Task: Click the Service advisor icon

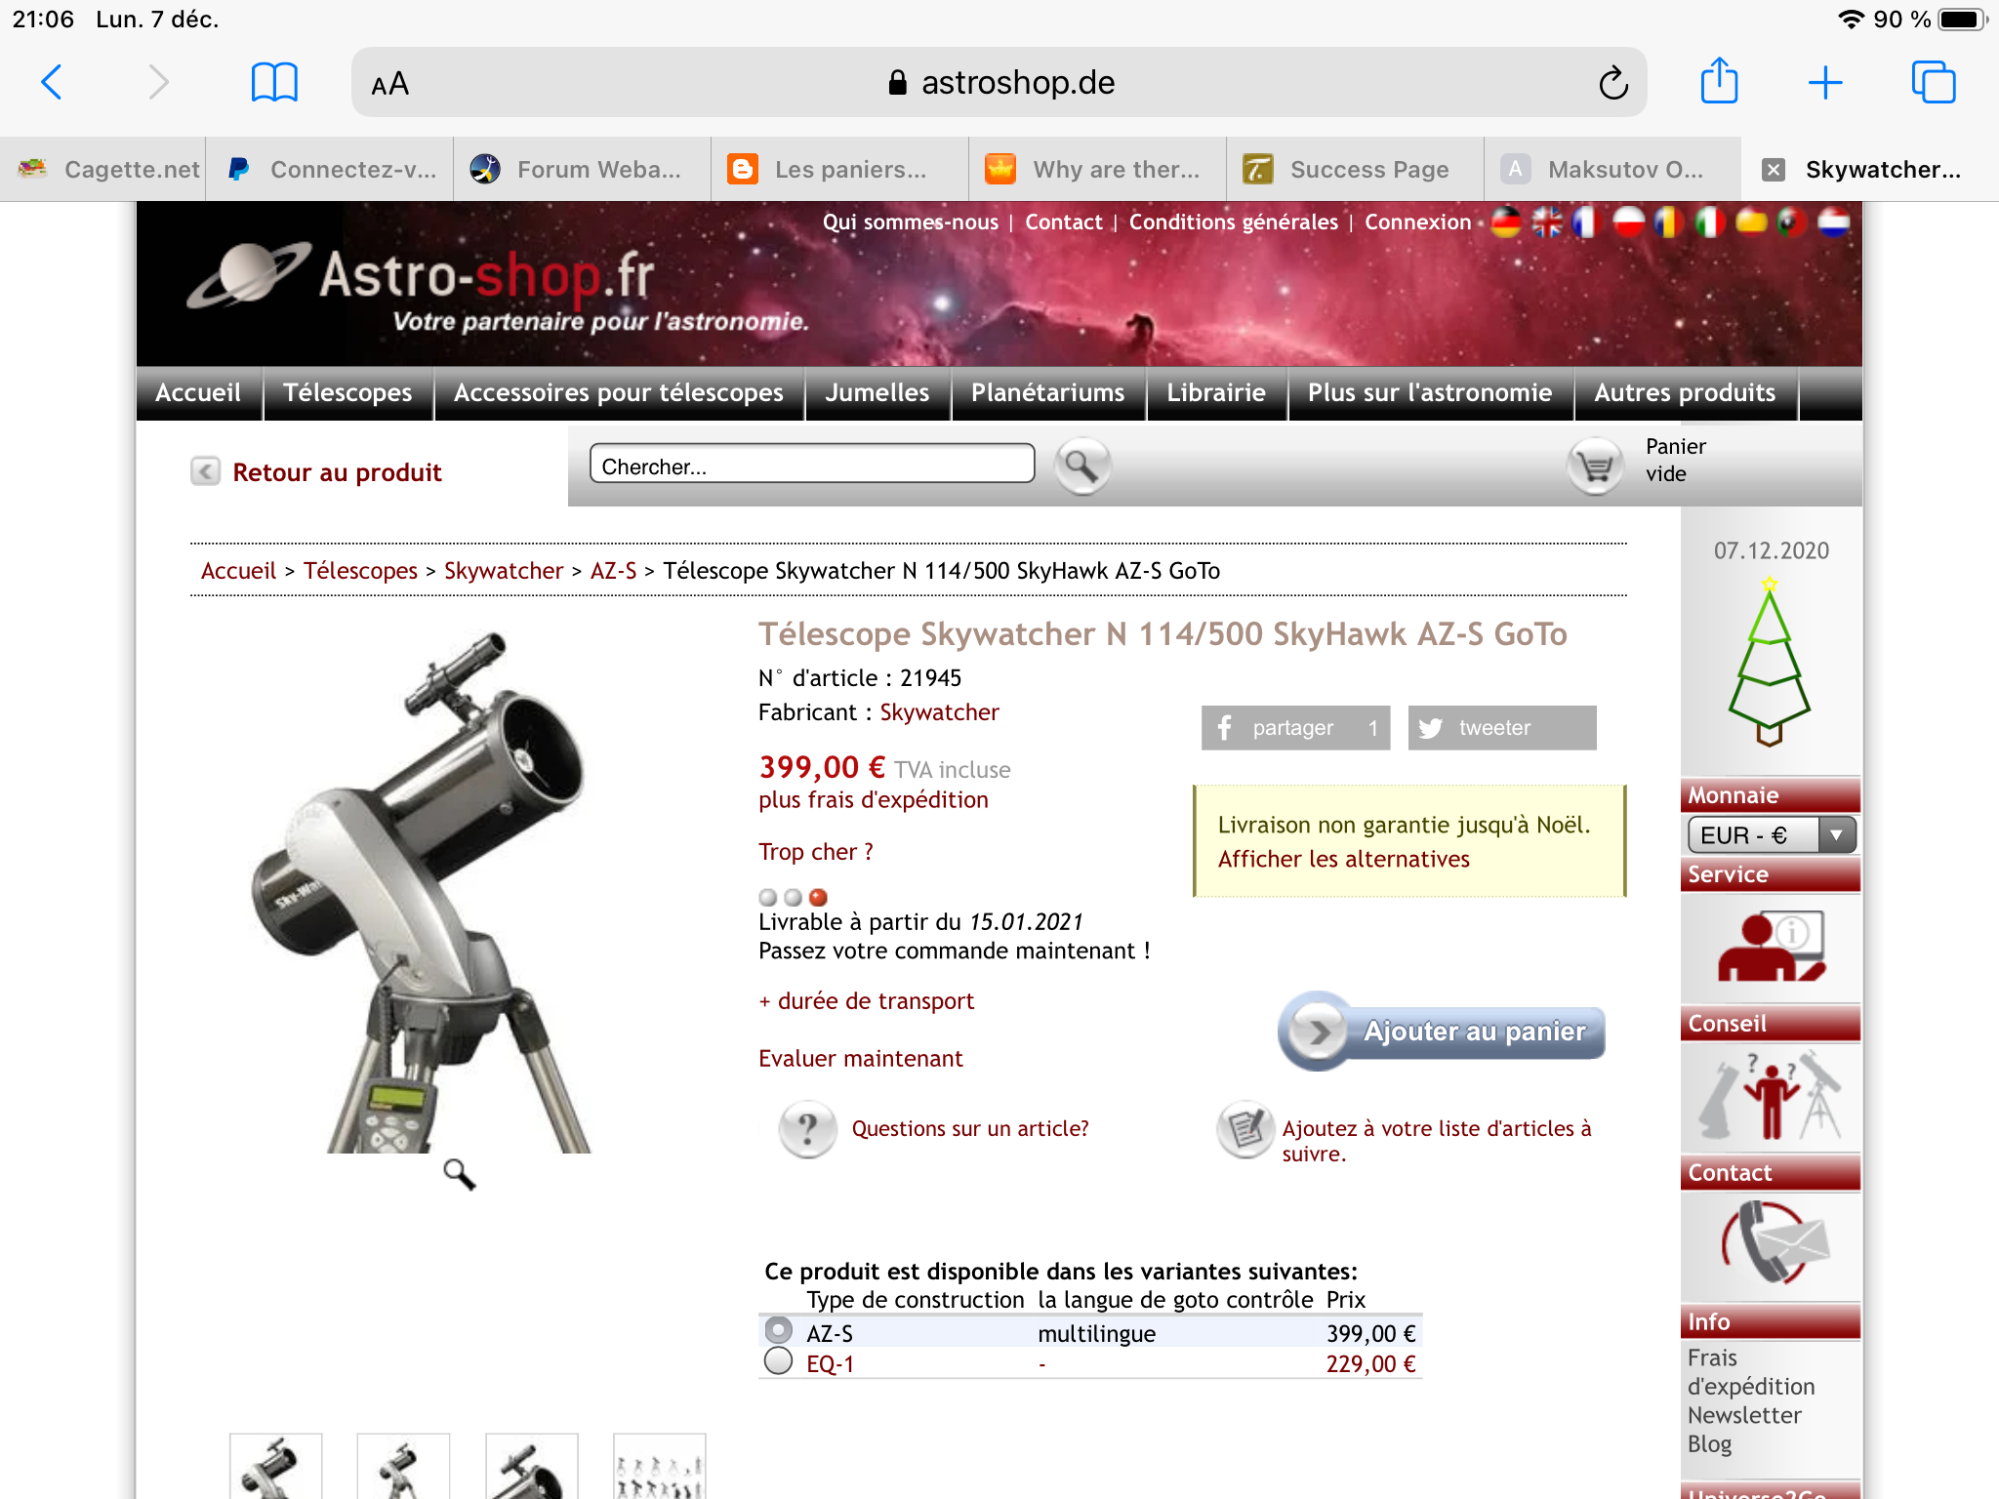Action: [x=1770, y=947]
